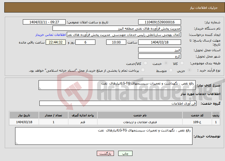Click the نوع فرآیند خرید label
Viewport: 225px width, 161px height.
(209, 70)
